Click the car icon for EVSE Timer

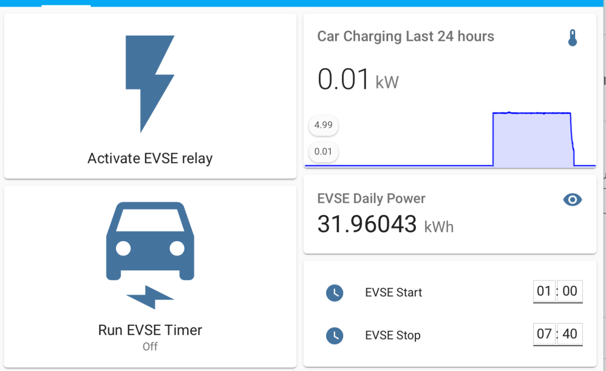(150, 241)
